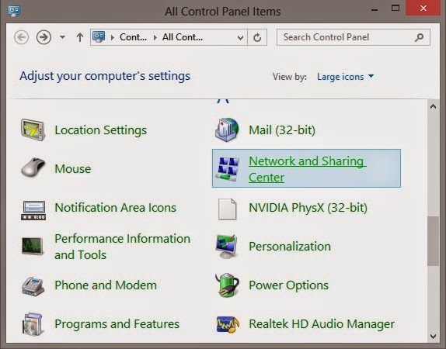Open the recent locations dropdown arrow
Viewport: 446px width, 349px height.
click(x=62, y=37)
